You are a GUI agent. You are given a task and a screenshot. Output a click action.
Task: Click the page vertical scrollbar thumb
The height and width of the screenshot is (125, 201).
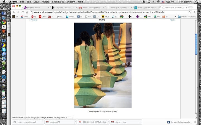point(196,44)
